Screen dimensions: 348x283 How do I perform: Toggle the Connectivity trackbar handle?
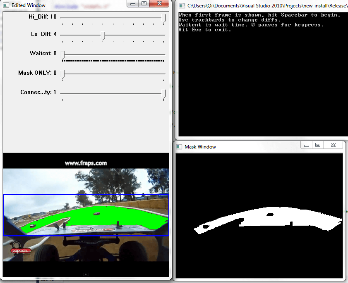pyautogui.click(x=164, y=93)
